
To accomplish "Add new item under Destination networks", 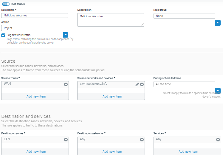I will [112, 152].
